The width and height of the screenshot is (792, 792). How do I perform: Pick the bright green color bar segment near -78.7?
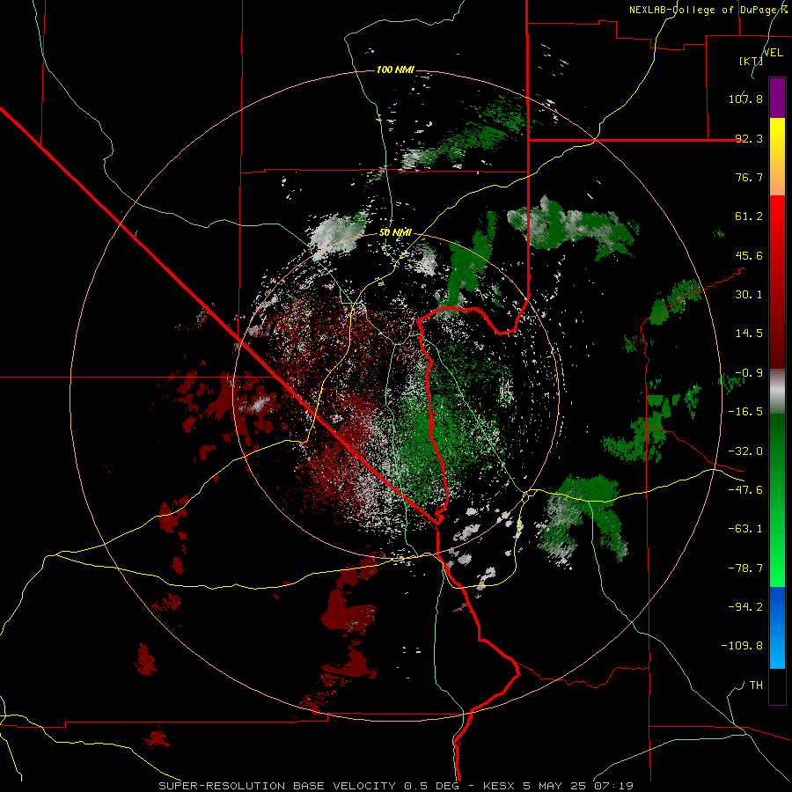pyautogui.click(x=777, y=568)
